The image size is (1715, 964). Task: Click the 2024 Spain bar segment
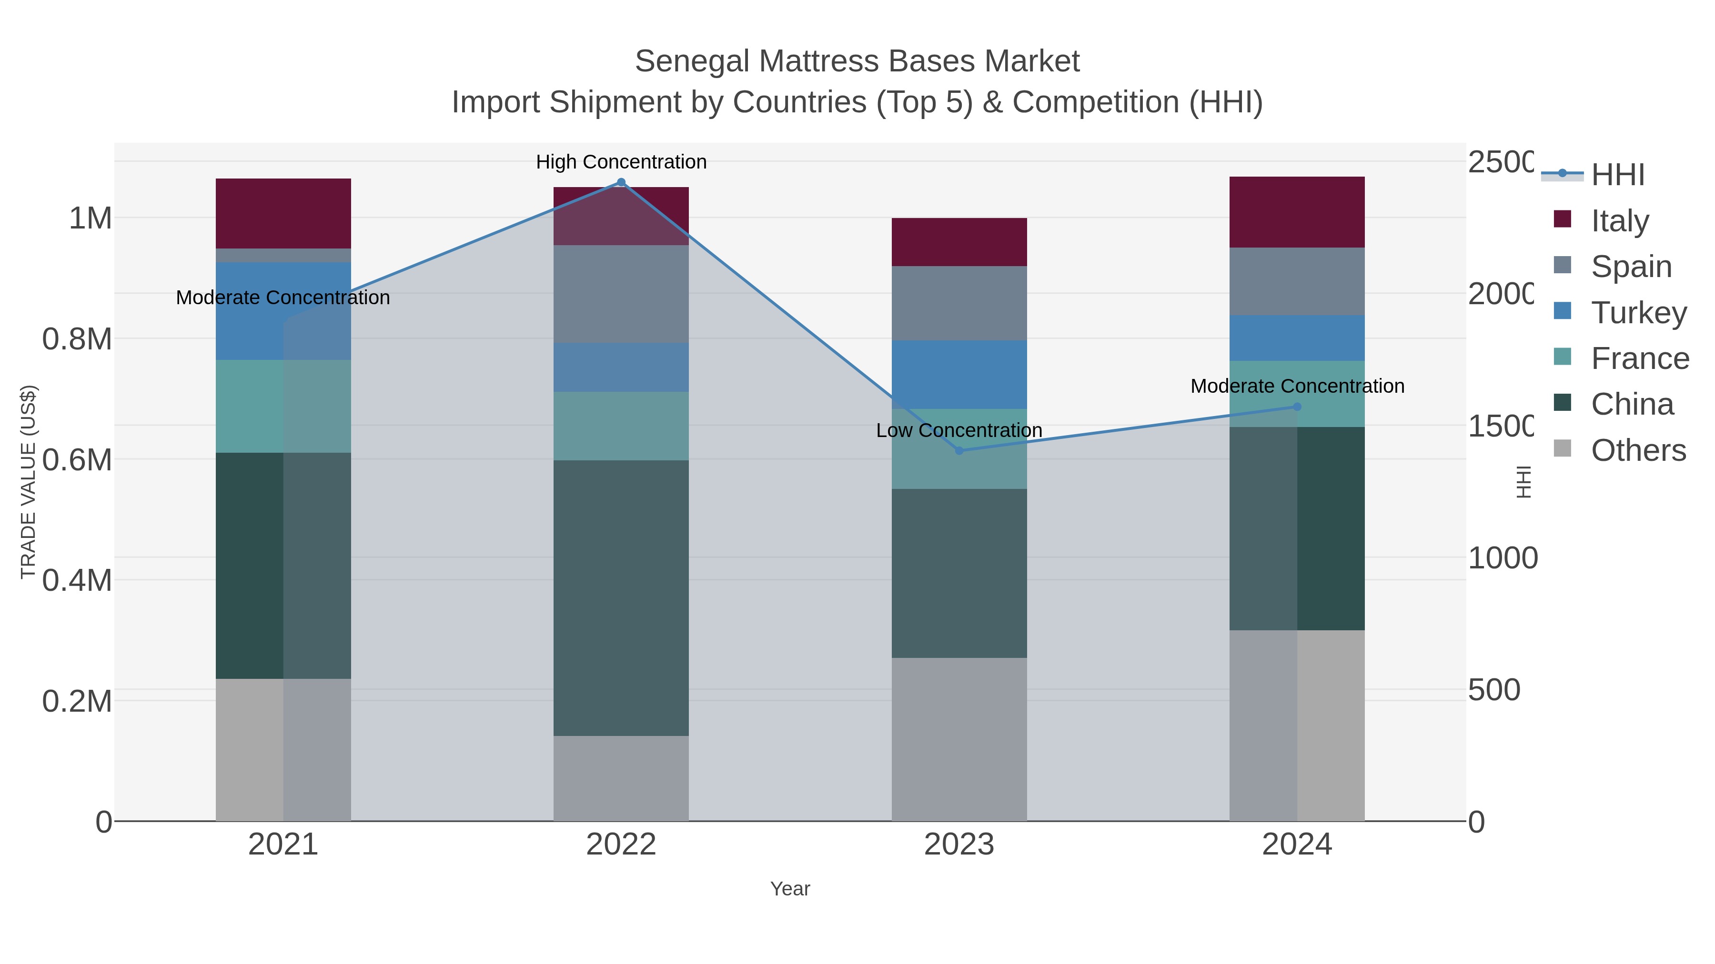point(1297,281)
